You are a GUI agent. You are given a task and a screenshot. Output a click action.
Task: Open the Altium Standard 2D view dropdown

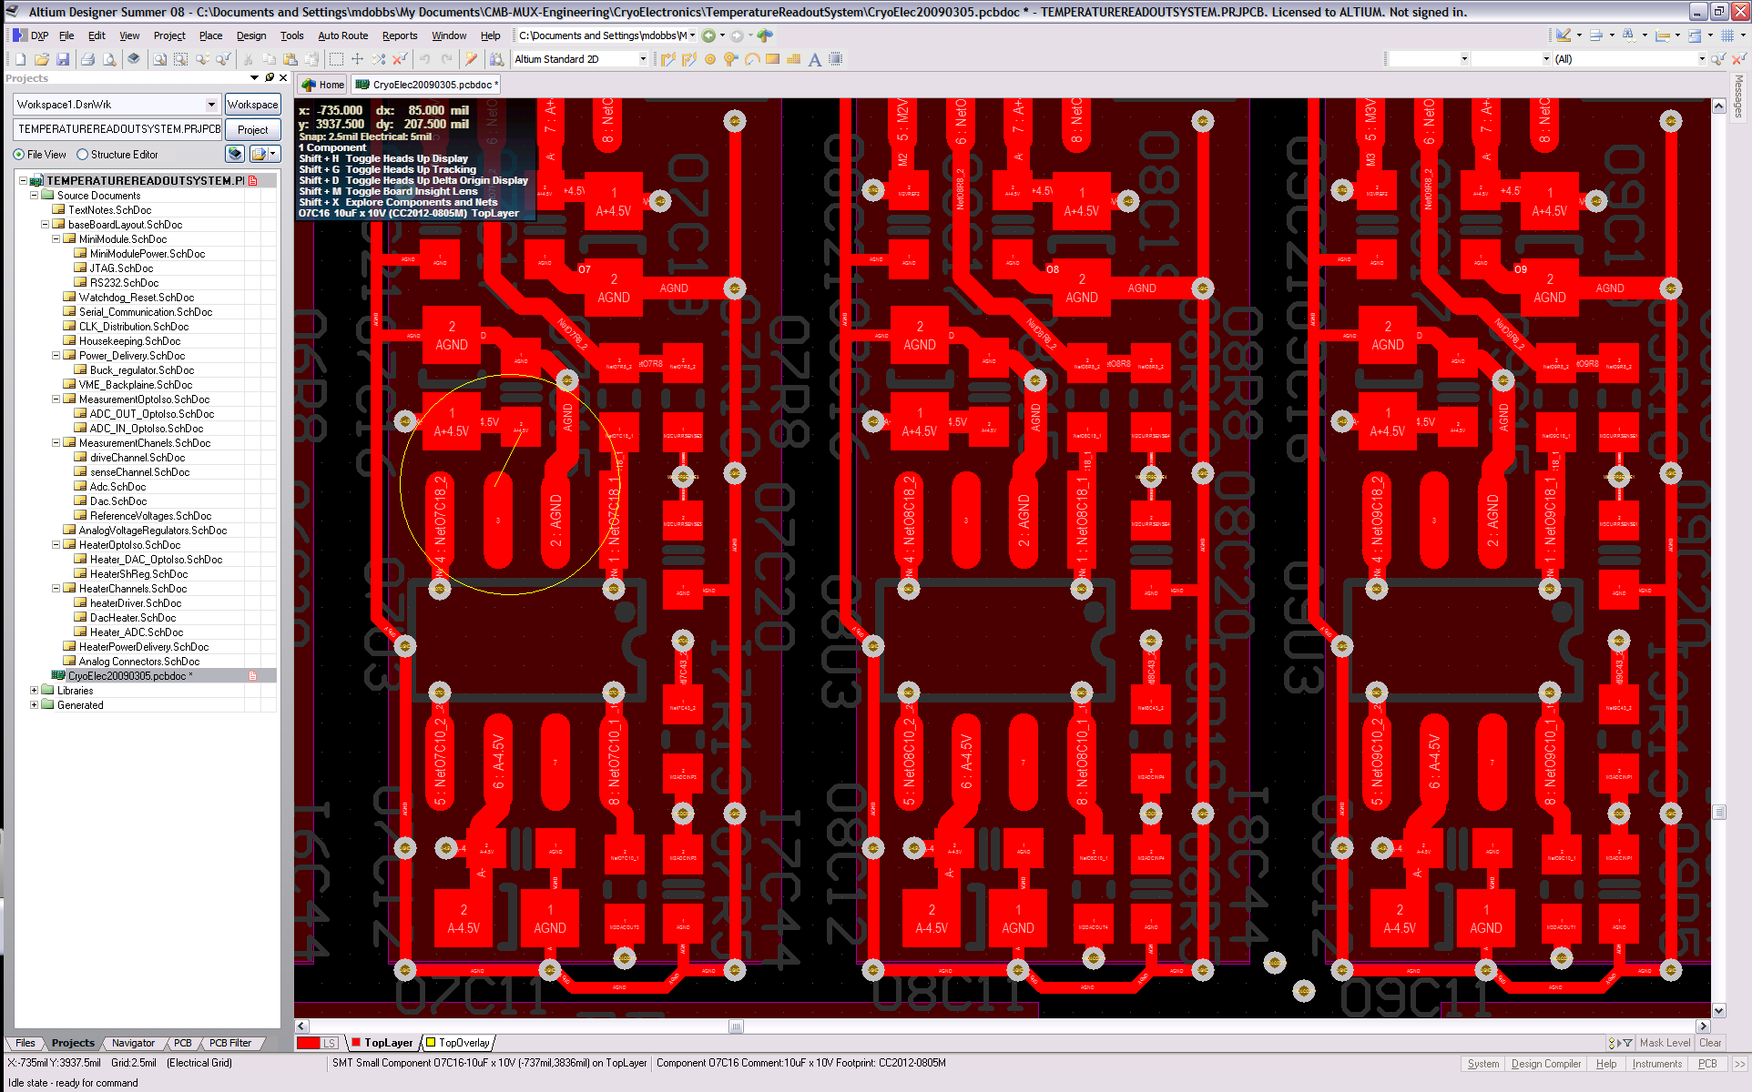tap(643, 59)
